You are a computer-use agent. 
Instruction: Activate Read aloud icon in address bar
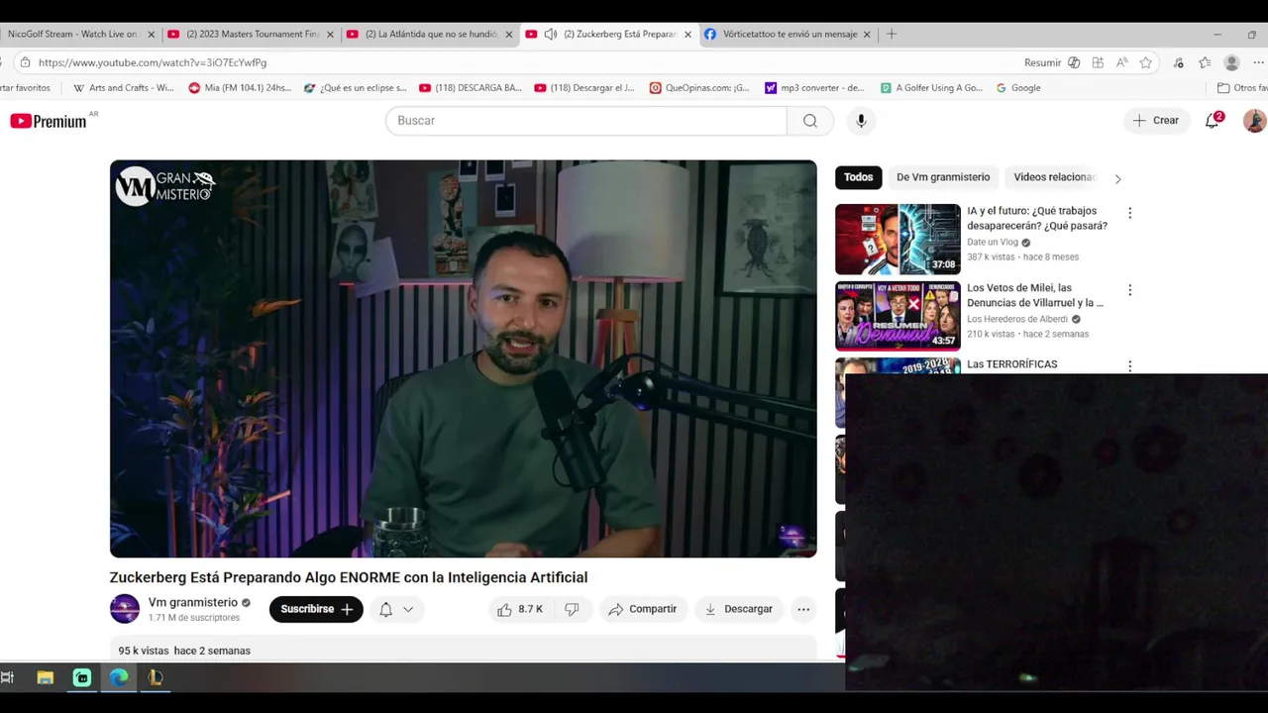(1121, 62)
